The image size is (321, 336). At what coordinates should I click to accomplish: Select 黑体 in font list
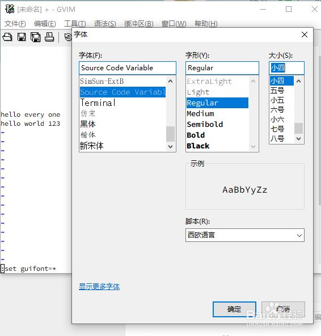click(x=123, y=124)
